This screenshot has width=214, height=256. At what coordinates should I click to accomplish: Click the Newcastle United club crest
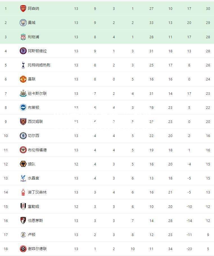23,93
